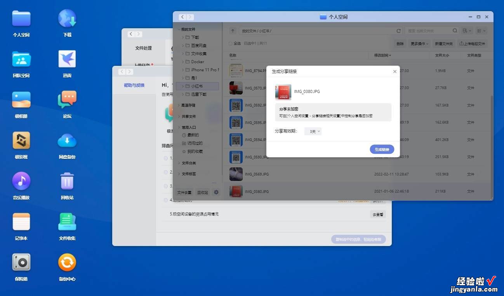This screenshot has width=504, height=296.
Task: Expand the 文件标签 section
Action: point(179,174)
